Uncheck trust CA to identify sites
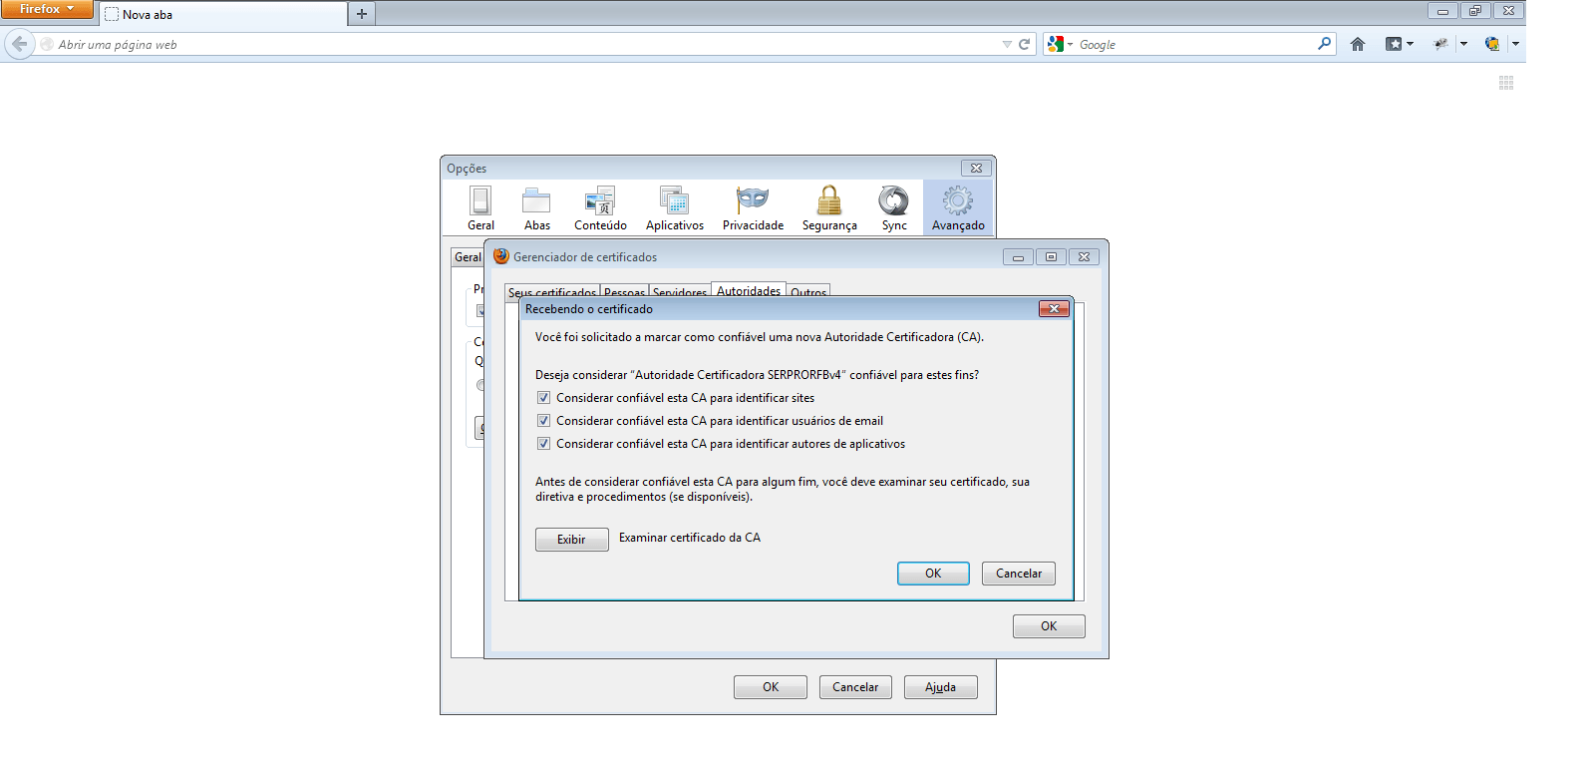 (543, 398)
